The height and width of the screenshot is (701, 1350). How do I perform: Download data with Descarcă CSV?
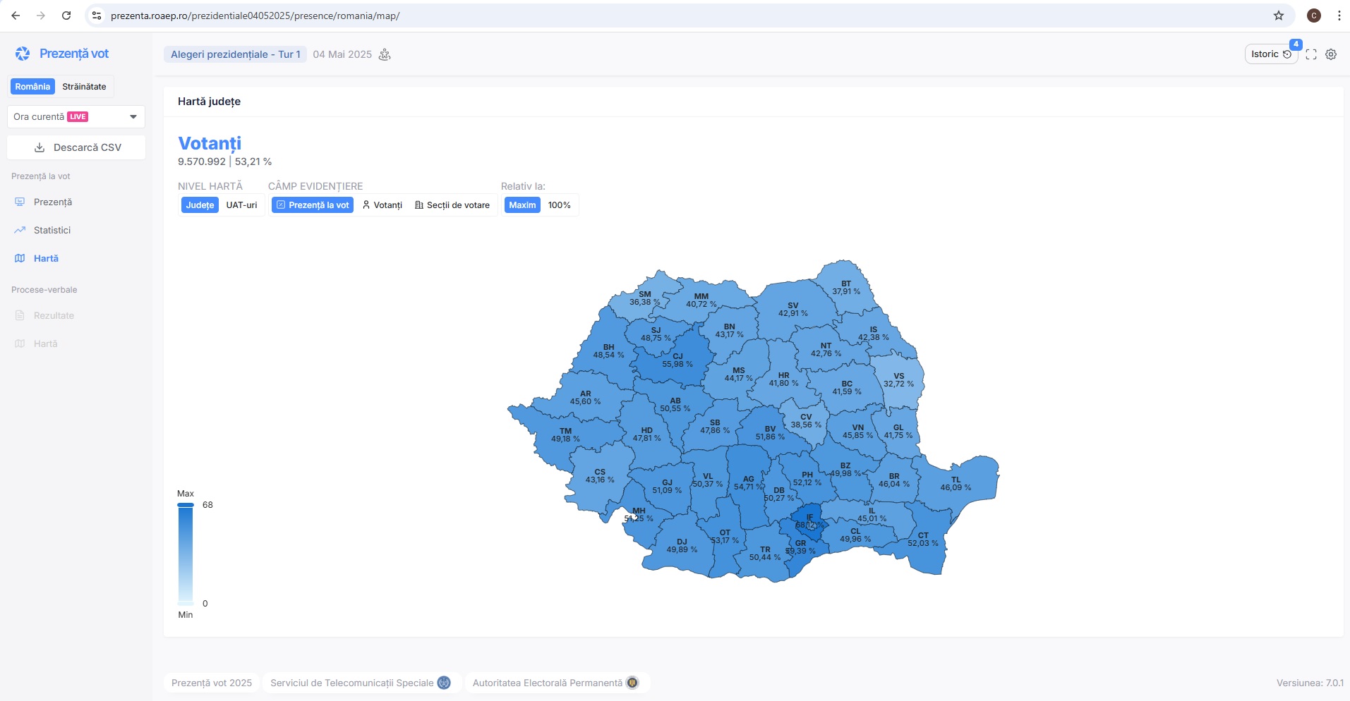tap(76, 147)
